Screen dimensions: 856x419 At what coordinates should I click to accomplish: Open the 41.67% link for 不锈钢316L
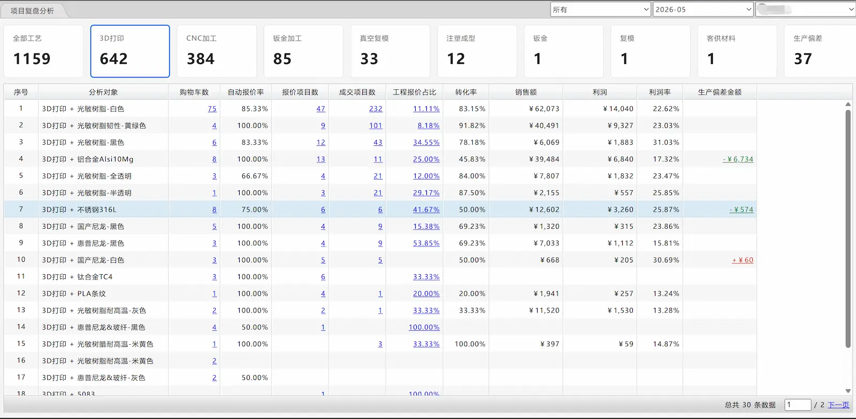(426, 210)
